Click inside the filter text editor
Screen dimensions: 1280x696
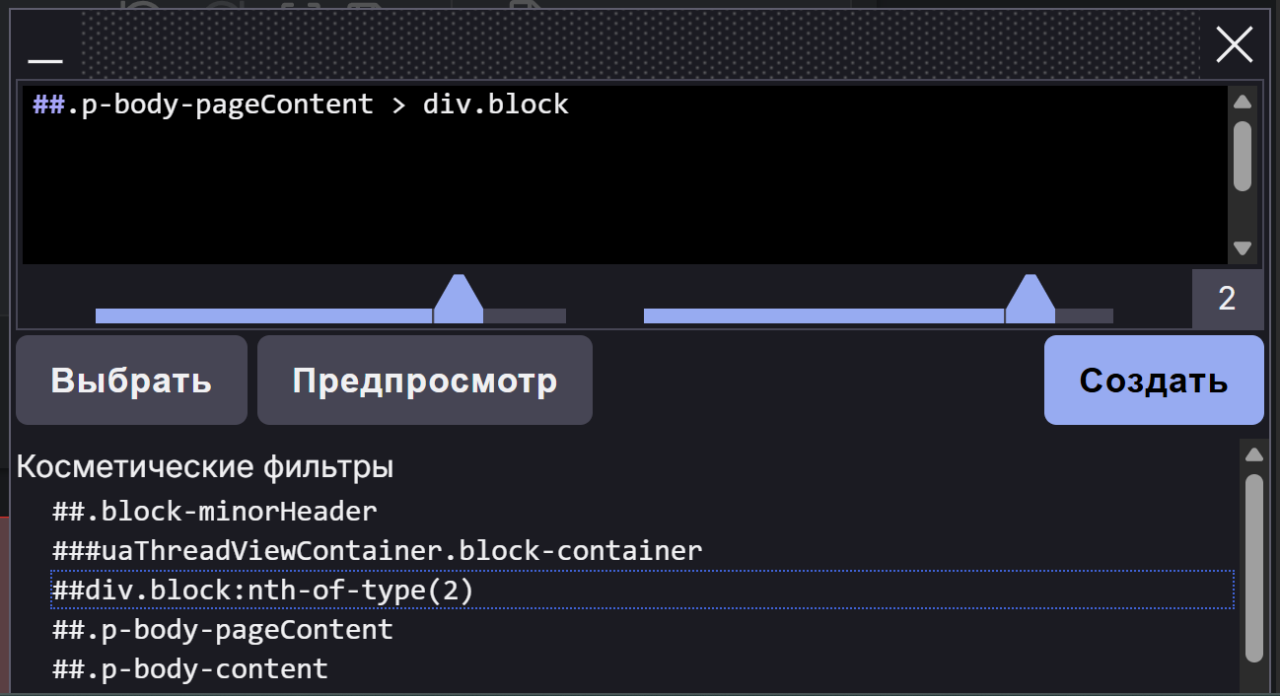point(621,177)
